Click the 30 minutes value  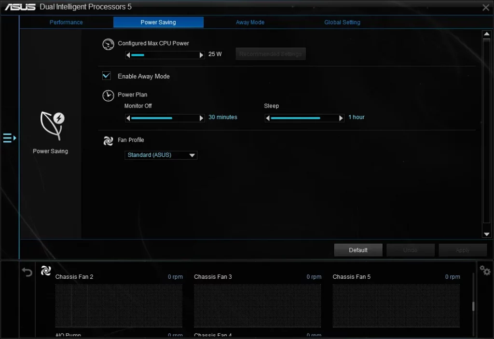pos(223,117)
